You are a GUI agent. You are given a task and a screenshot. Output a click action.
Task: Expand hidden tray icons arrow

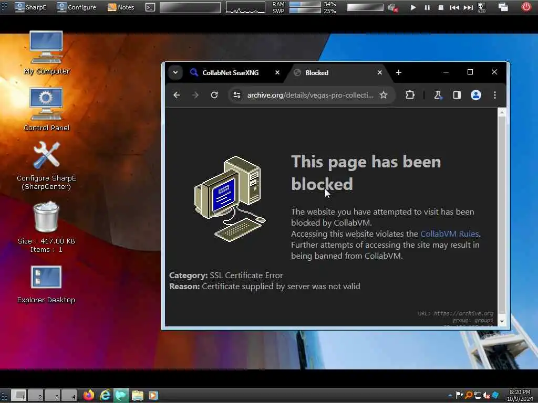coord(450,396)
